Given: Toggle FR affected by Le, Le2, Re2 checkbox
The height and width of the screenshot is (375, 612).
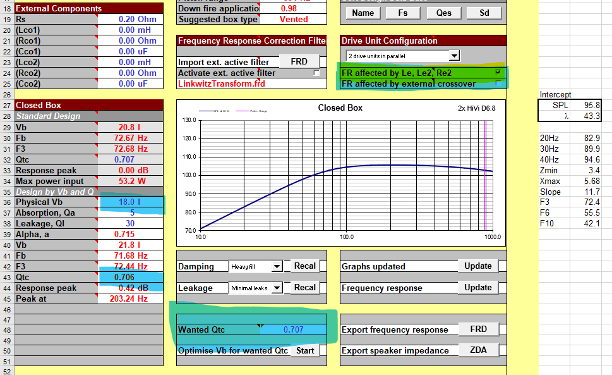Looking at the screenshot, I should tap(498, 72).
